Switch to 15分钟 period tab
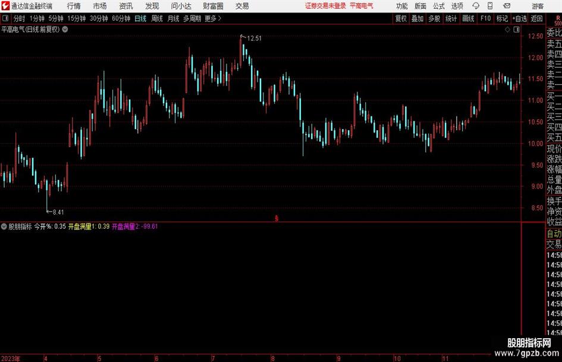Screen dimensions: 562x362 tap(76, 18)
